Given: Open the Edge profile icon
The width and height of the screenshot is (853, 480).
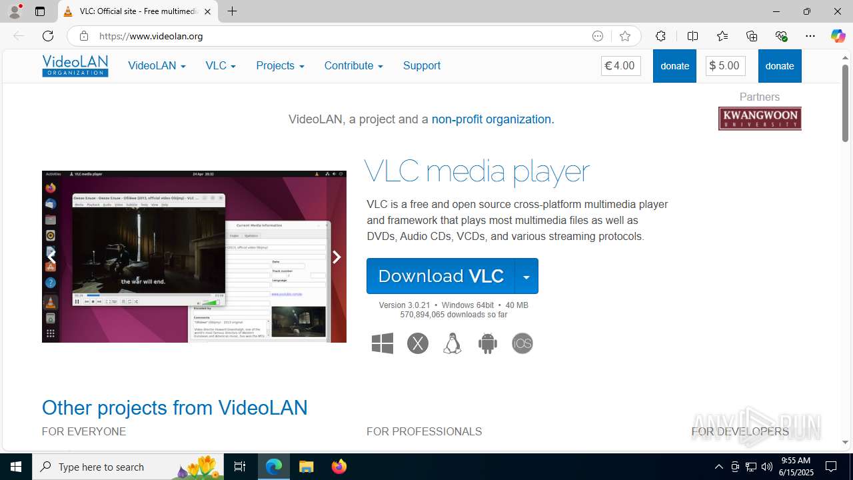Looking at the screenshot, I should point(15,11).
